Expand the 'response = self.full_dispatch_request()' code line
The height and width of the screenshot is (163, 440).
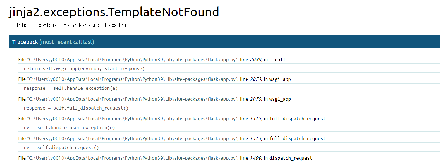(229, 108)
